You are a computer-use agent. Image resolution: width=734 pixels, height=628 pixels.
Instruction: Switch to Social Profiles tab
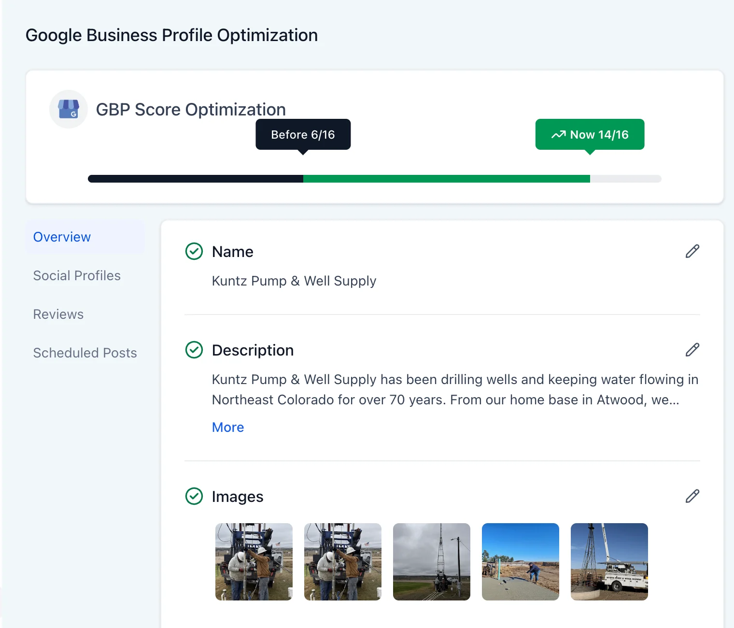77,275
